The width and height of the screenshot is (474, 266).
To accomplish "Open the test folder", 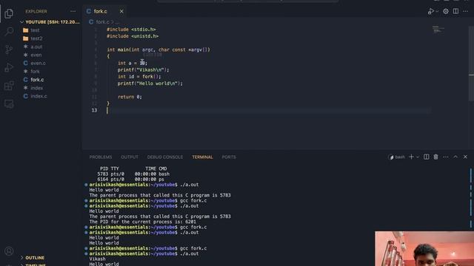I will point(35,30).
